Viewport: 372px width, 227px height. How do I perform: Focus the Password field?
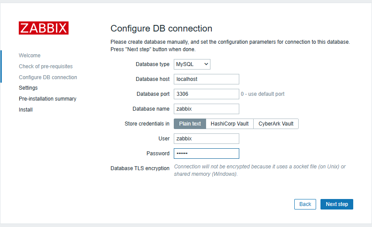[207, 154]
